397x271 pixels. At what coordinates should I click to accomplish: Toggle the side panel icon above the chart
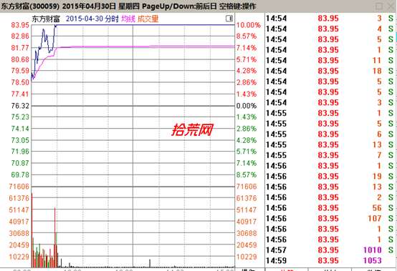click(229, 18)
